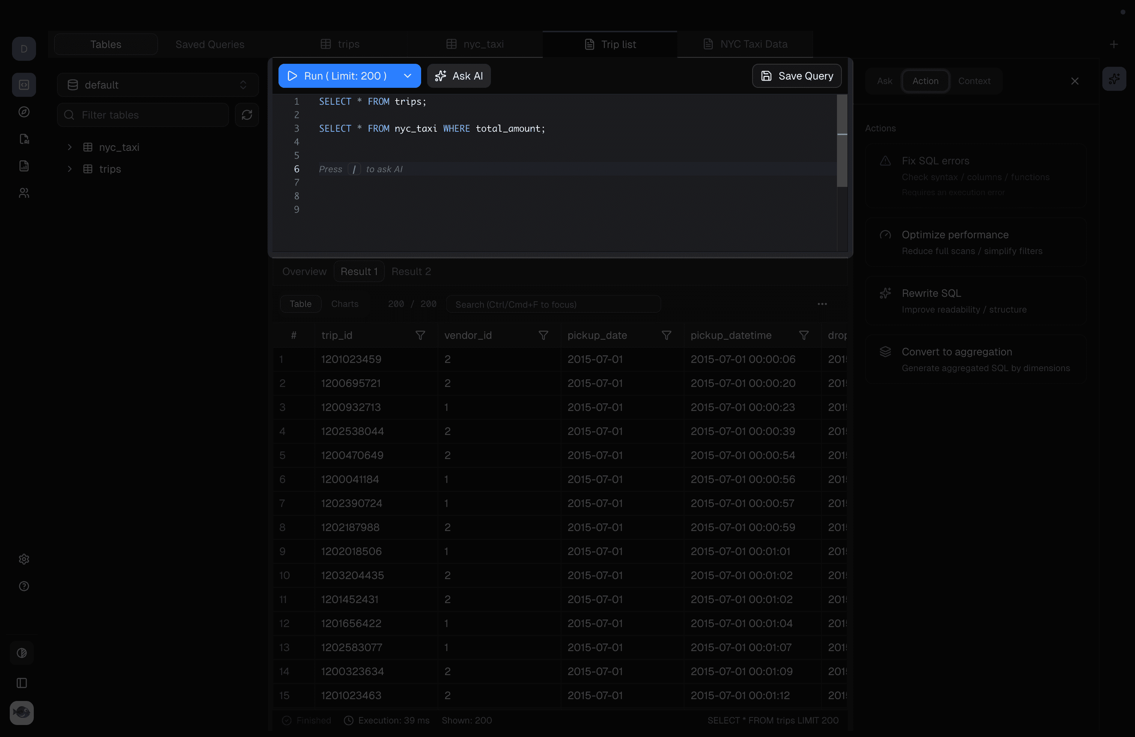Open the SQL editor icon in sidebar

click(24, 85)
